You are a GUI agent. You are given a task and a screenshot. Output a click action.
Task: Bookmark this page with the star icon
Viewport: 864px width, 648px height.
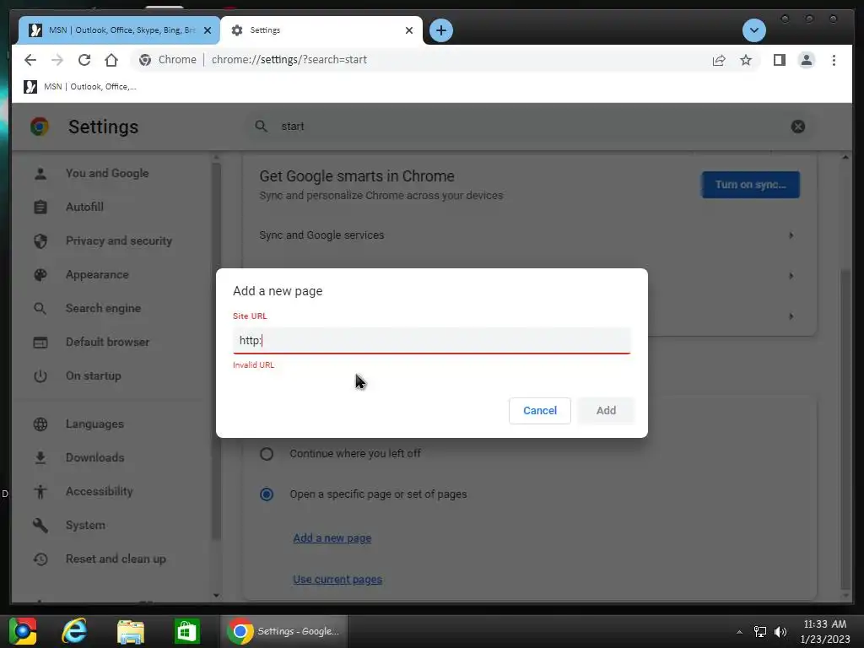746,60
